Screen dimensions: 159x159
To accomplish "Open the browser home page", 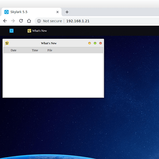I will (29, 21).
